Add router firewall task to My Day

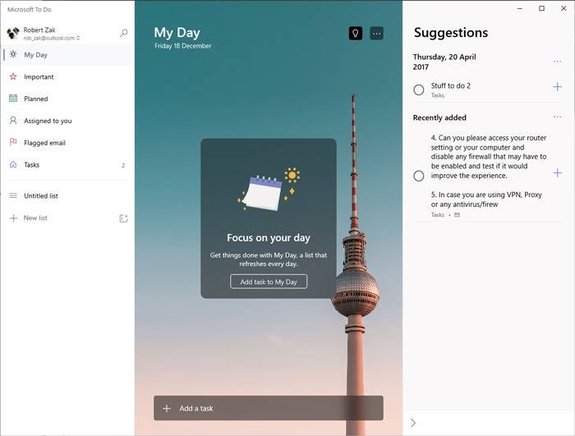[x=558, y=172]
